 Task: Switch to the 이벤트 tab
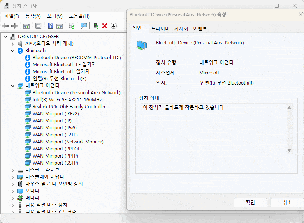pyautogui.click(x=200, y=28)
